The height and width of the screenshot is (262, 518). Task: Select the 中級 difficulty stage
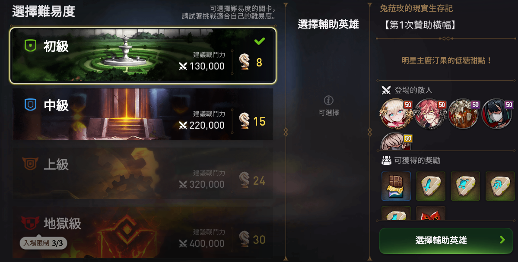(143, 114)
